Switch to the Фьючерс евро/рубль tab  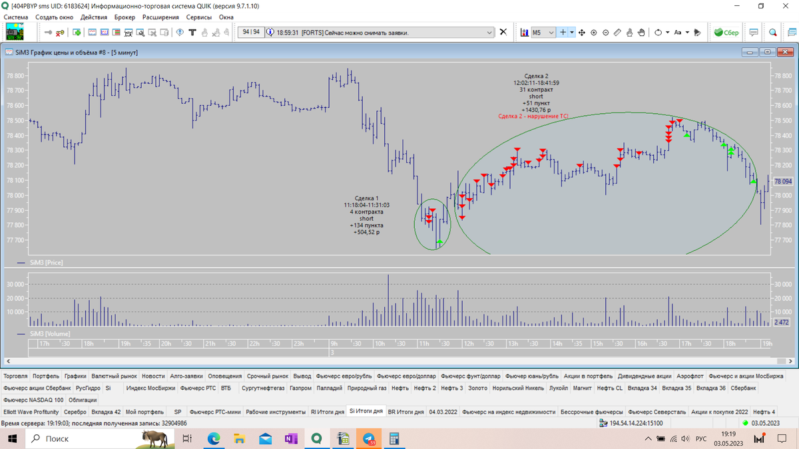(x=344, y=375)
